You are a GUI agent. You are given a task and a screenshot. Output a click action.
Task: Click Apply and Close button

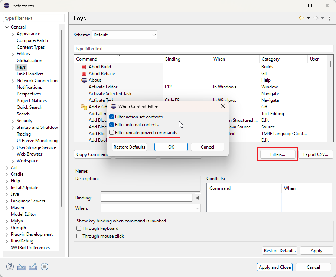click(275, 267)
